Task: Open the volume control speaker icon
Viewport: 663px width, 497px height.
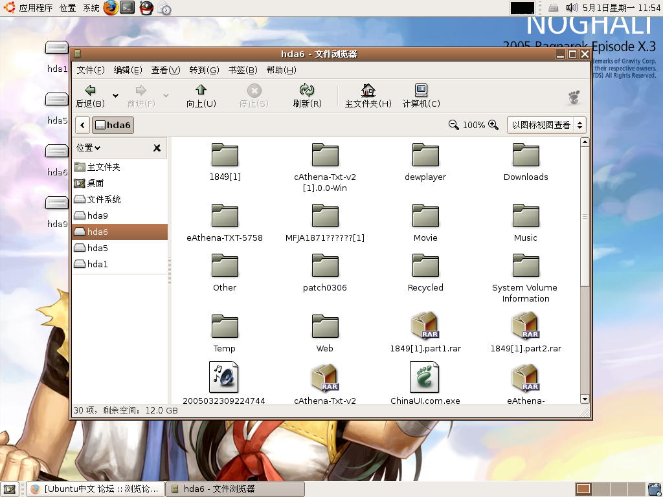Action: pyautogui.click(x=572, y=8)
